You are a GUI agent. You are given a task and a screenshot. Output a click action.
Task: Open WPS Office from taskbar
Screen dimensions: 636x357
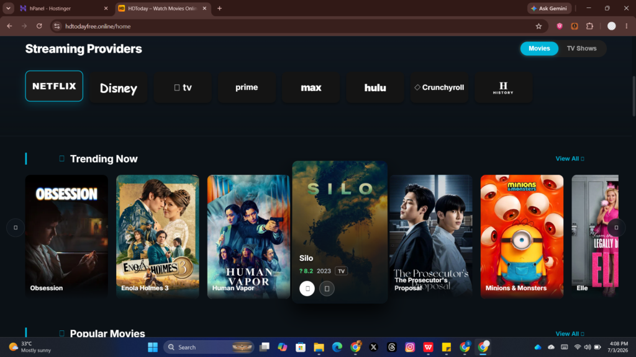tap(429, 347)
